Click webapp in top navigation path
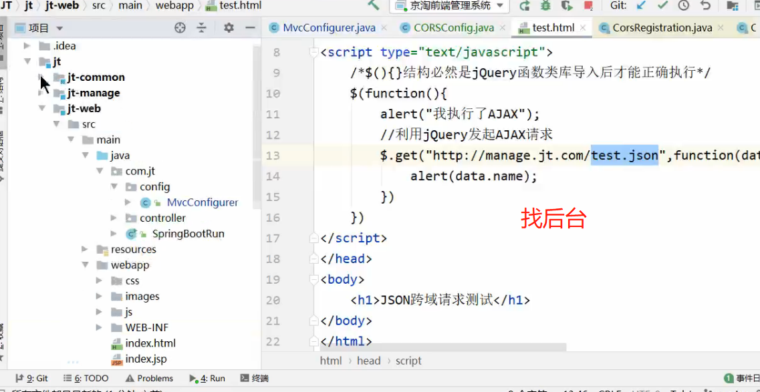Screen dimensions: 760x392 pos(174,6)
